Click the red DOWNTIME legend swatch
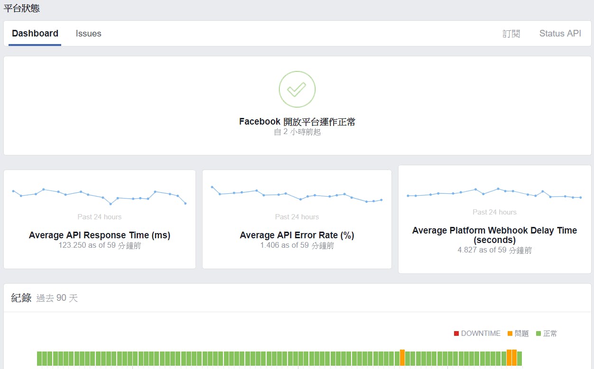Screen dimensions: 594x369 click(x=456, y=333)
